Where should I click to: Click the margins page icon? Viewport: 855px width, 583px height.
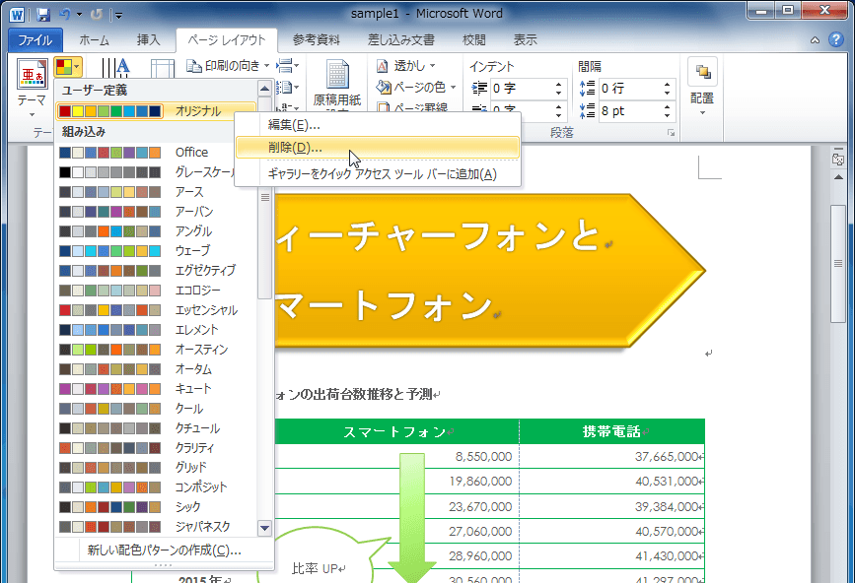click(x=162, y=68)
